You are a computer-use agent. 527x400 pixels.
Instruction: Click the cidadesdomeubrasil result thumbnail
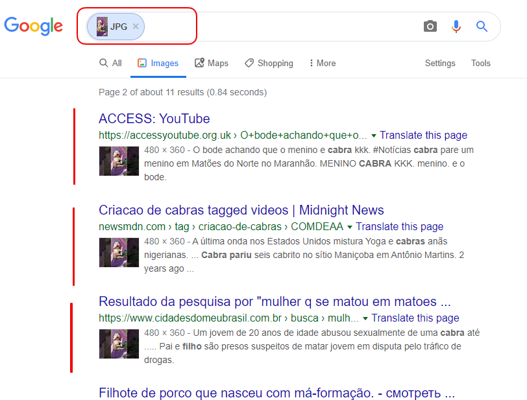(119, 344)
